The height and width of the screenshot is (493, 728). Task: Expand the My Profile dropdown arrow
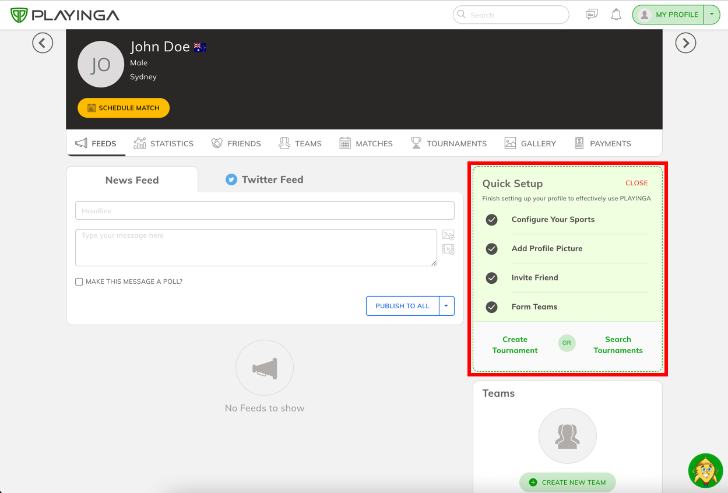point(712,15)
